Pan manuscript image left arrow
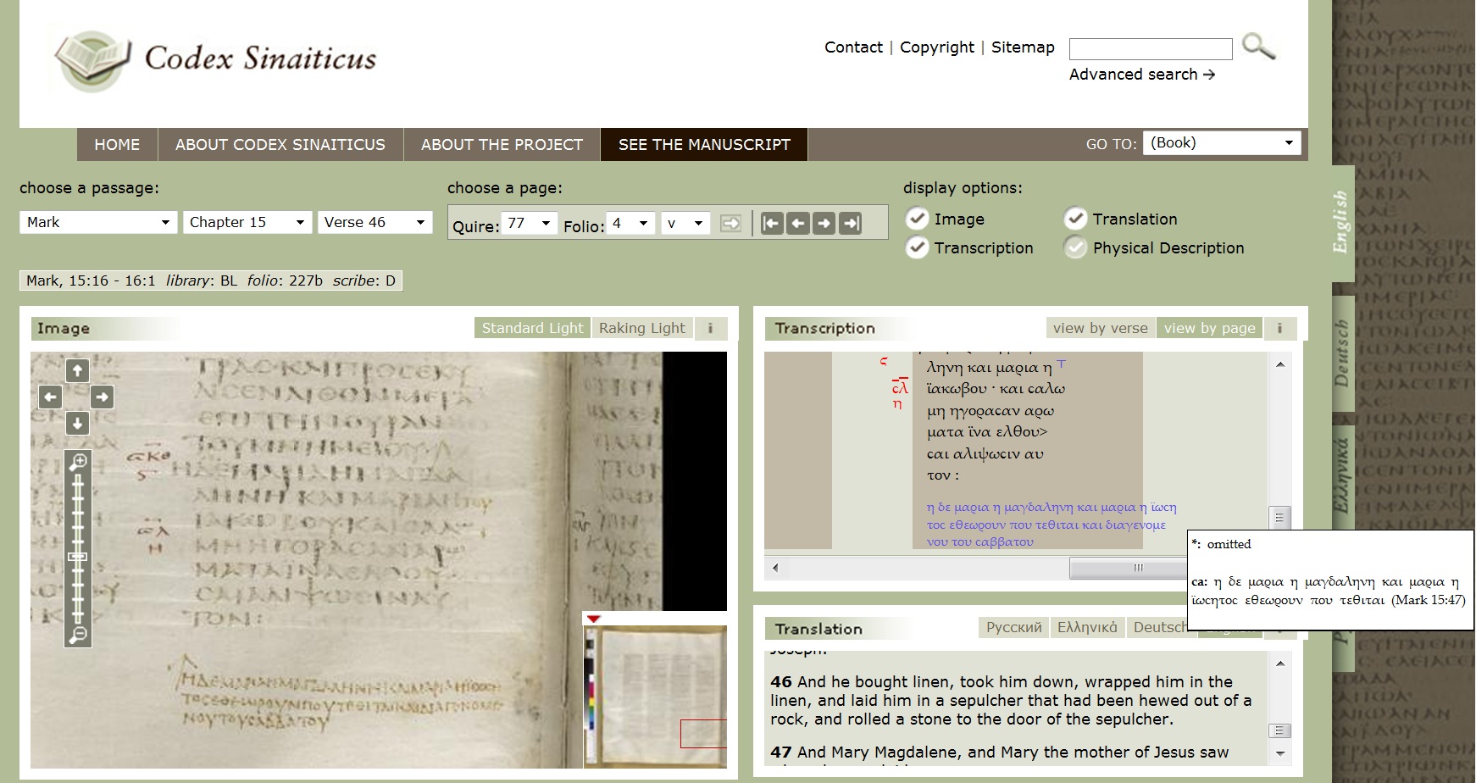 (51, 397)
